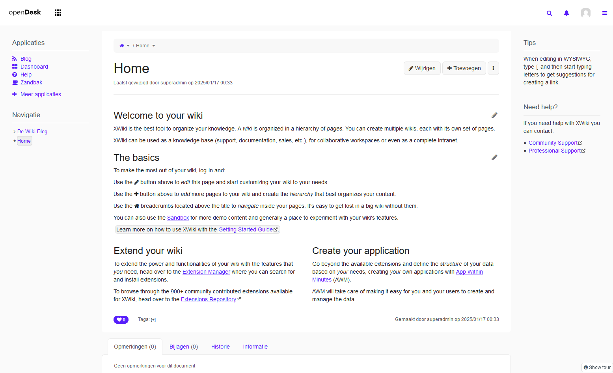The height and width of the screenshot is (373, 613).
Task: Select Home in navigation tree
Action: pyautogui.click(x=24, y=141)
